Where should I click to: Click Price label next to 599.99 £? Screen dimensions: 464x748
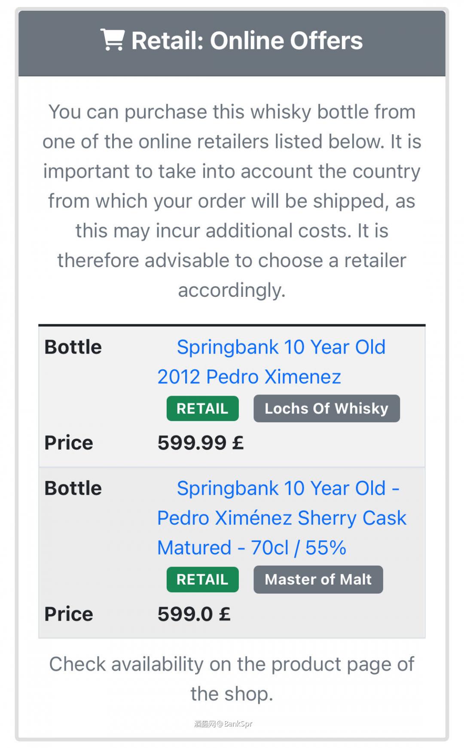(69, 443)
